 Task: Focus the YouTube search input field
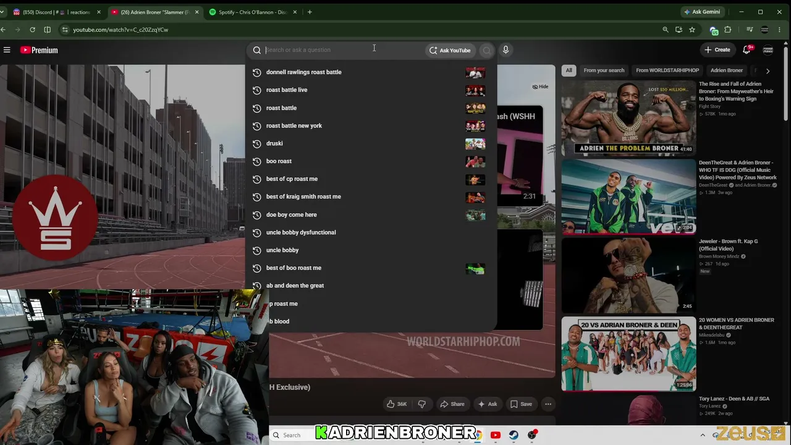point(343,50)
